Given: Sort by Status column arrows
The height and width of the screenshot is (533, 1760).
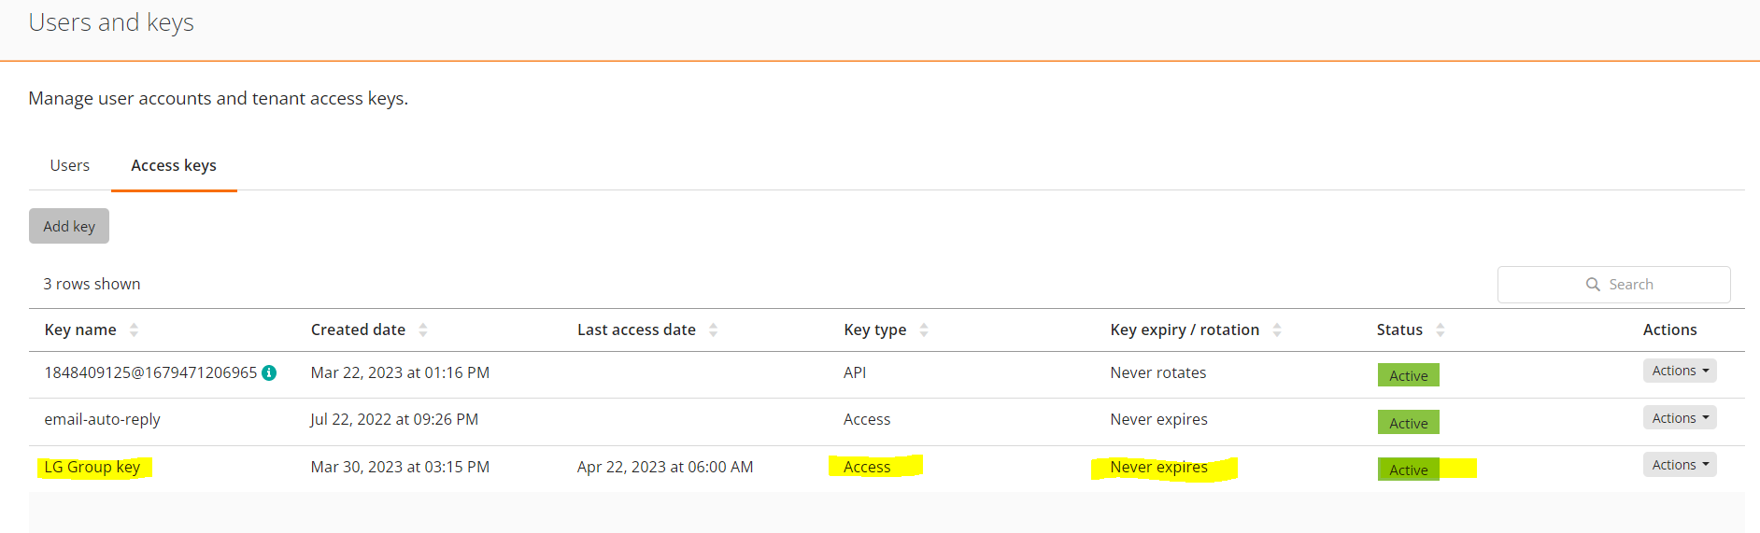Looking at the screenshot, I should pyautogui.click(x=1441, y=330).
